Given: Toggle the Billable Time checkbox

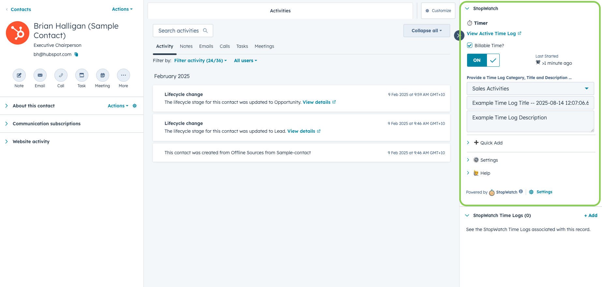Looking at the screenshot, I should pyautogui.click(x=470, y=45).
